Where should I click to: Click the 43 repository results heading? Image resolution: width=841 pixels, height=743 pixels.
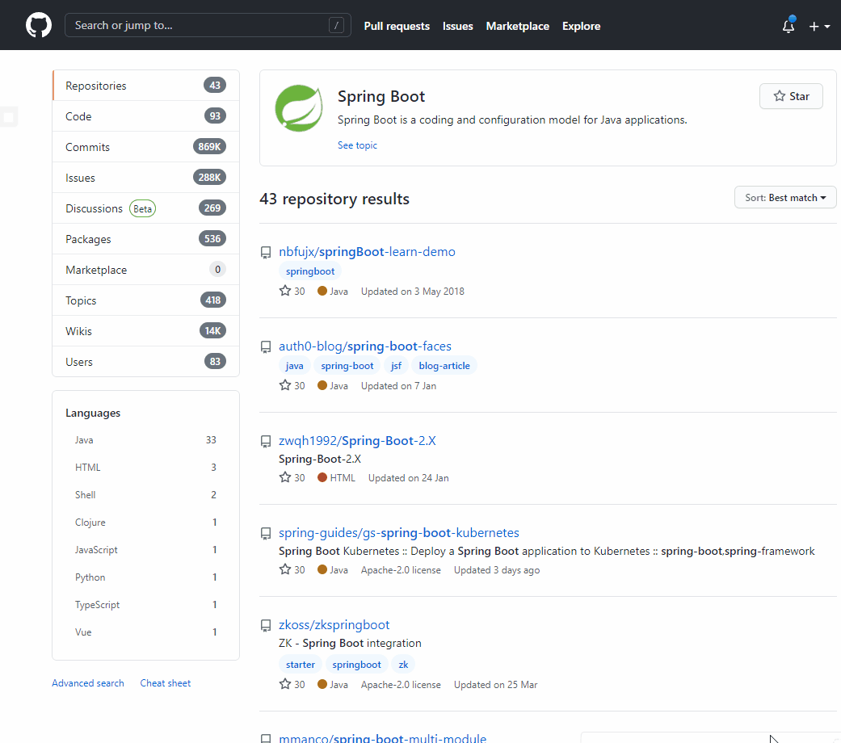point(334,199)
